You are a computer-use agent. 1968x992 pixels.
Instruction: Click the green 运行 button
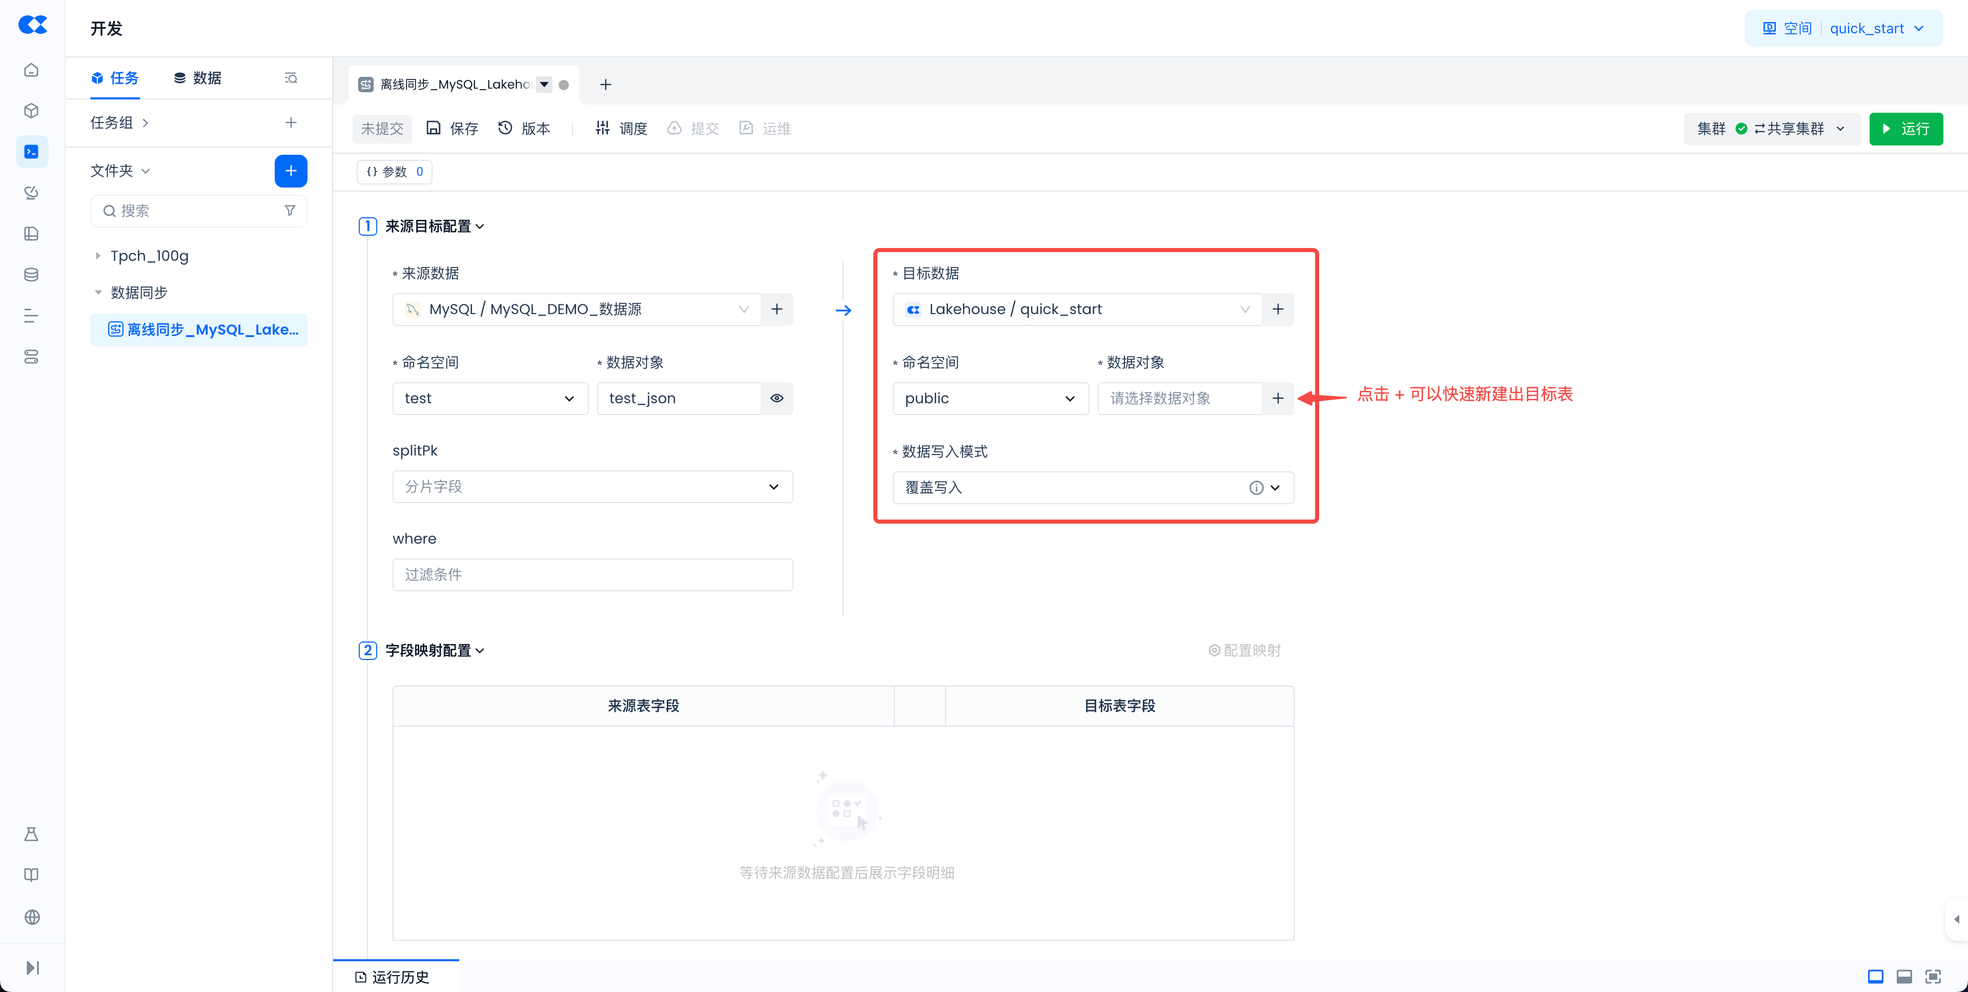[x=1905, y=129]
